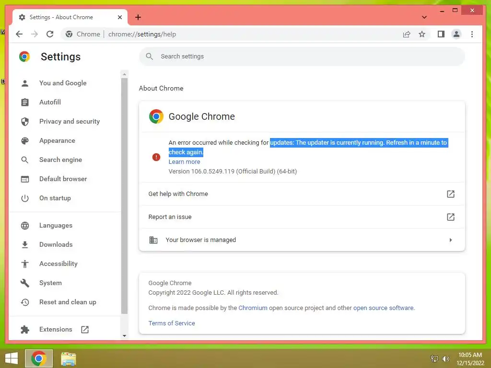Click the external link icon for Report an issue
This screenshot has height=368, width=491.
(x=450, y=217)
